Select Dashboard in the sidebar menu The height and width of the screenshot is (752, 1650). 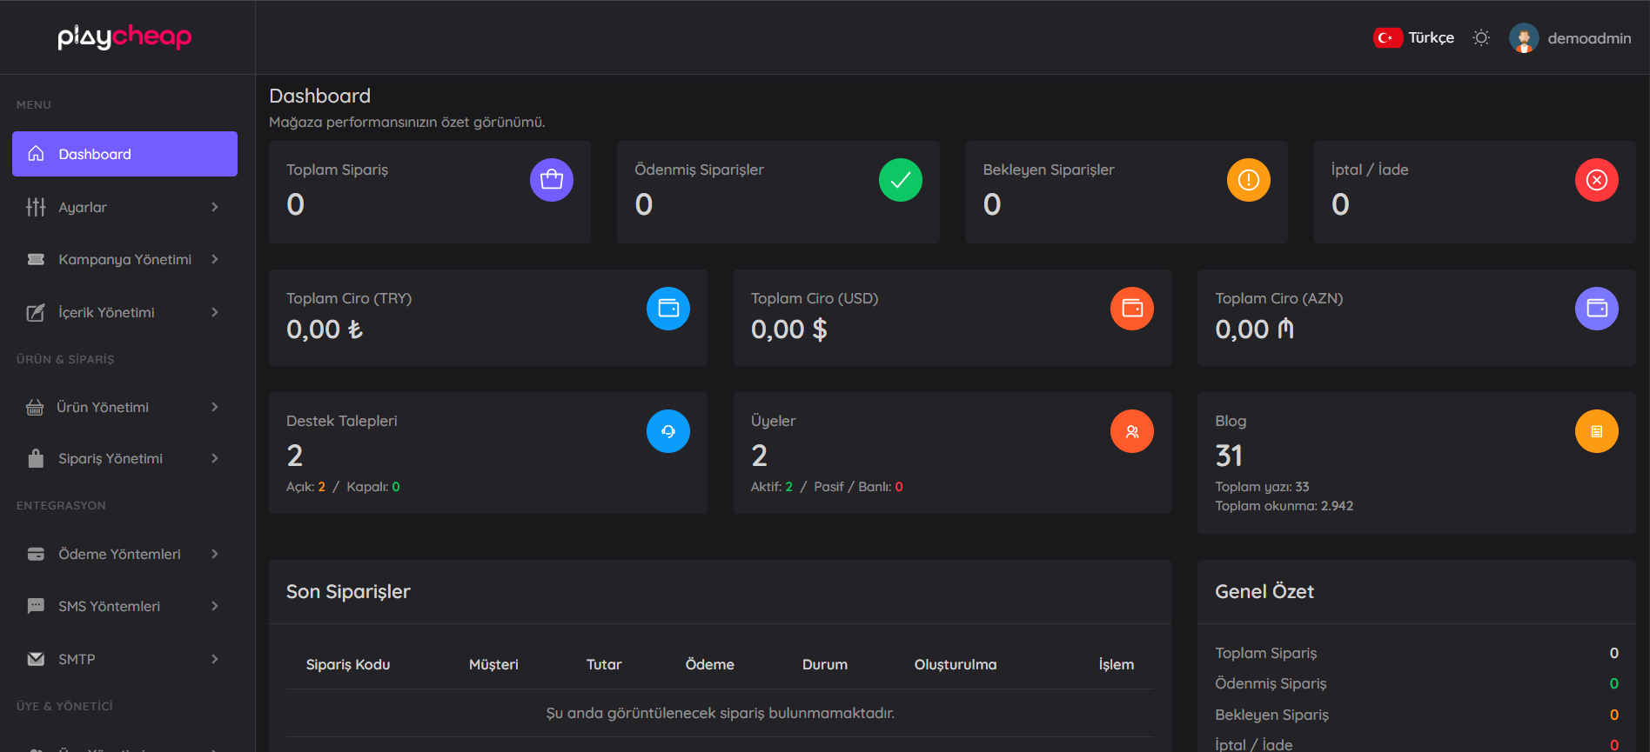[124, 154]
